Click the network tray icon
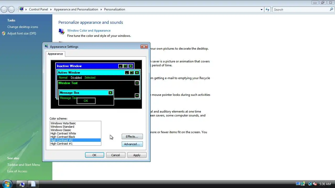 click(310, 184)
